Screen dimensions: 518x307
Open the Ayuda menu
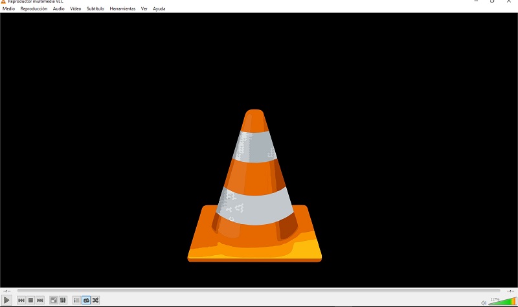point(159,8)
